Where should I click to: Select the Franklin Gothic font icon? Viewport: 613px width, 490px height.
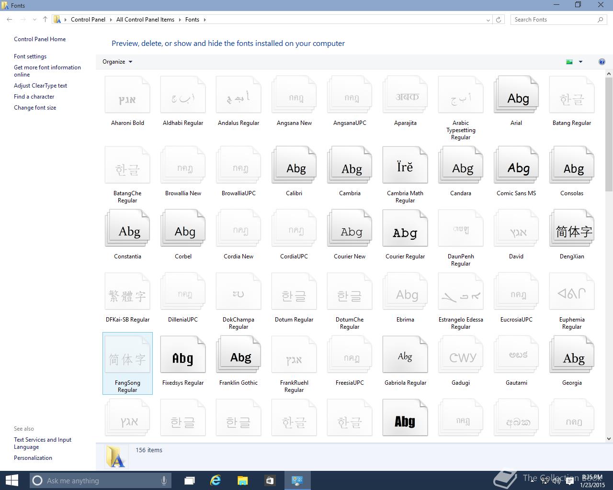click(x=238, y=355)
